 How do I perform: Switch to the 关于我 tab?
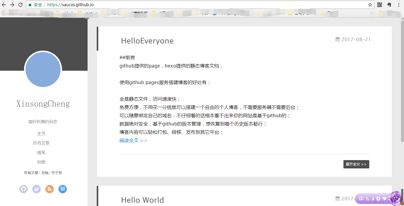click(x=57, y=173)
